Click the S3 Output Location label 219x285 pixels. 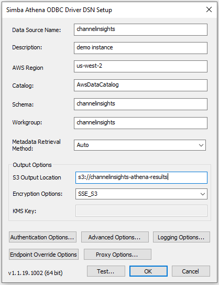37,177
